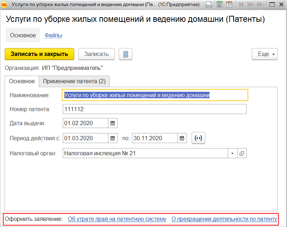Click the period end date field 30.11.2020
This screenshot has width=287, height=227.
[x=155, y=138]
